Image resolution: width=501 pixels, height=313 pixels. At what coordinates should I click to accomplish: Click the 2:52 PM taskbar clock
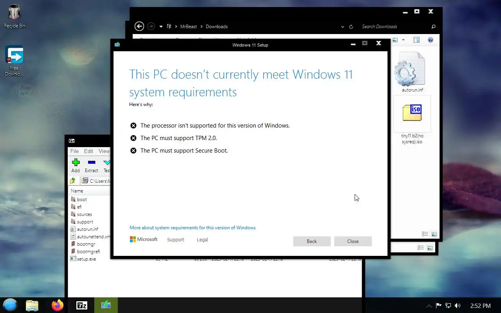tap(480, 306)
